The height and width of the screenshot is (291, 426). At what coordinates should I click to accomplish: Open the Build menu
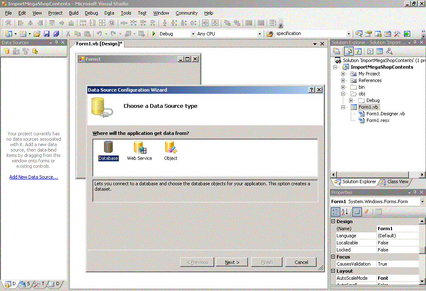point(74,13)
